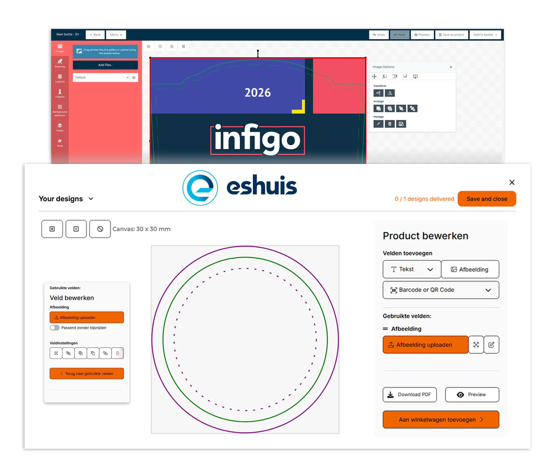555x469 pixels.
Task: Click Redo in infigo header
Action: (400, 35)
